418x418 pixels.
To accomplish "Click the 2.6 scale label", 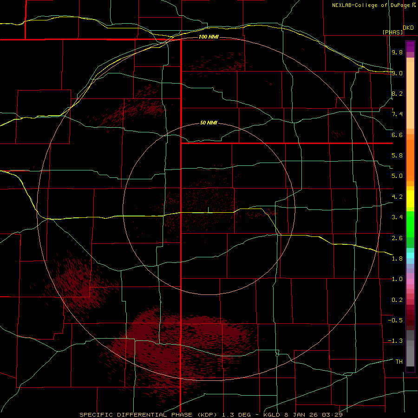I will coord(397,238).
